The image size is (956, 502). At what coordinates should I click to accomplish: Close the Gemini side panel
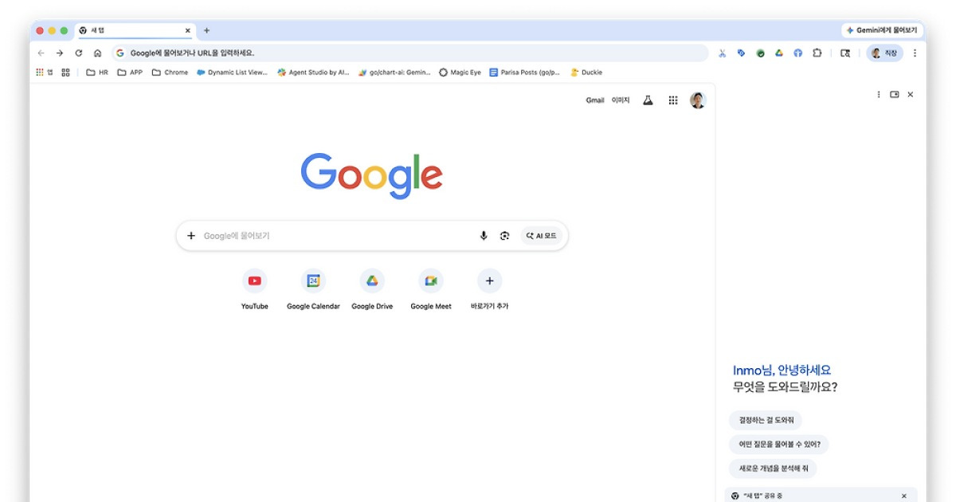[911, 94]
